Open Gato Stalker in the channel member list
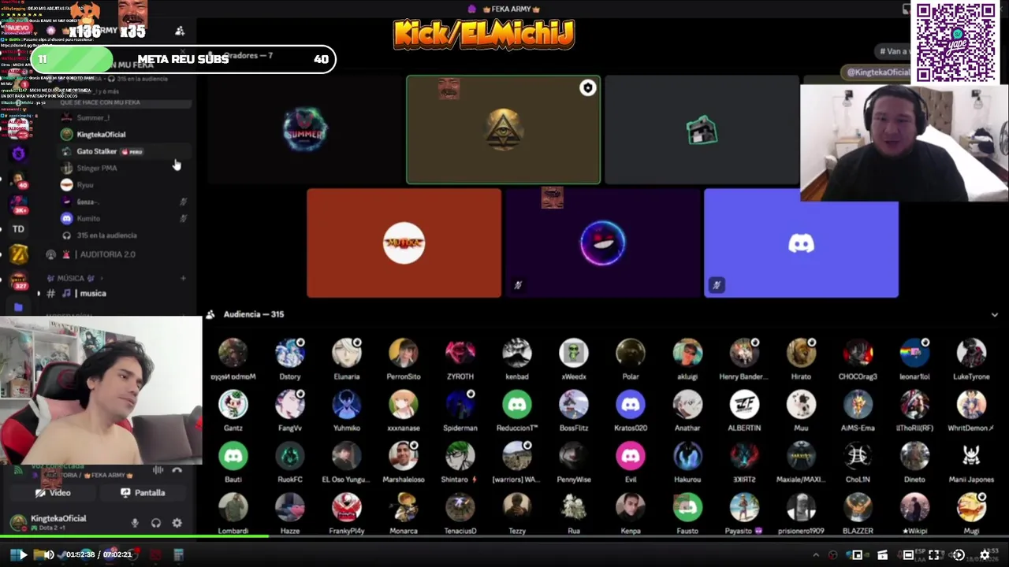Image resolution: width=1009 pixels, height=567 pixels. (x=97, y=151)
